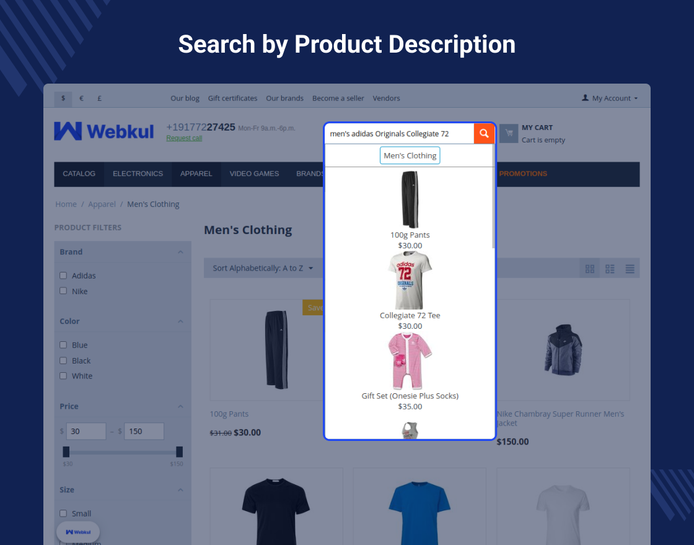Check the Small size filter
The width and height of the screenshot is (694, 545).
(63, 513)
